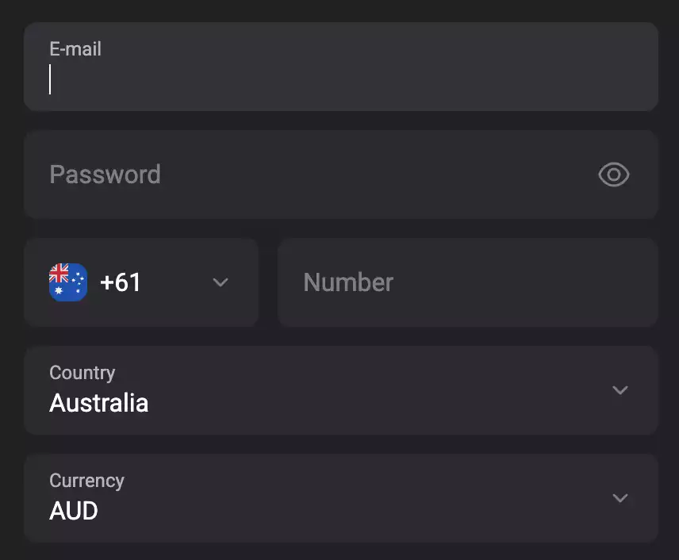Click the text cursor in E-mail field
This screenshot has height=560, width=679.
pyautogui.click(x=50, y=79)
